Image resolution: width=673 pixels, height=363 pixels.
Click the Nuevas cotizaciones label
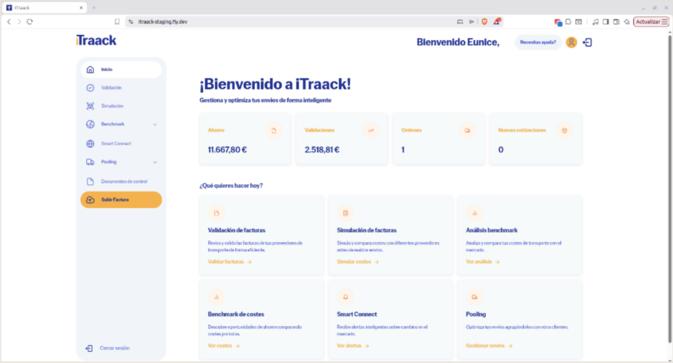tap(522, 130)
